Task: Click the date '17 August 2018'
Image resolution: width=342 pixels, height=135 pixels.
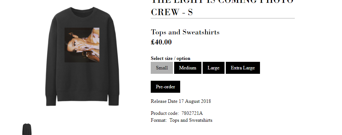Action: click(195, 101)
